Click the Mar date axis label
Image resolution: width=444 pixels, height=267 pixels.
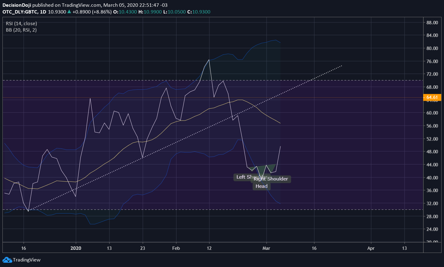coord(266,248)
